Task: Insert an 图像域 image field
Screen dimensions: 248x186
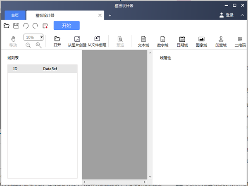Action: [202, 42]
